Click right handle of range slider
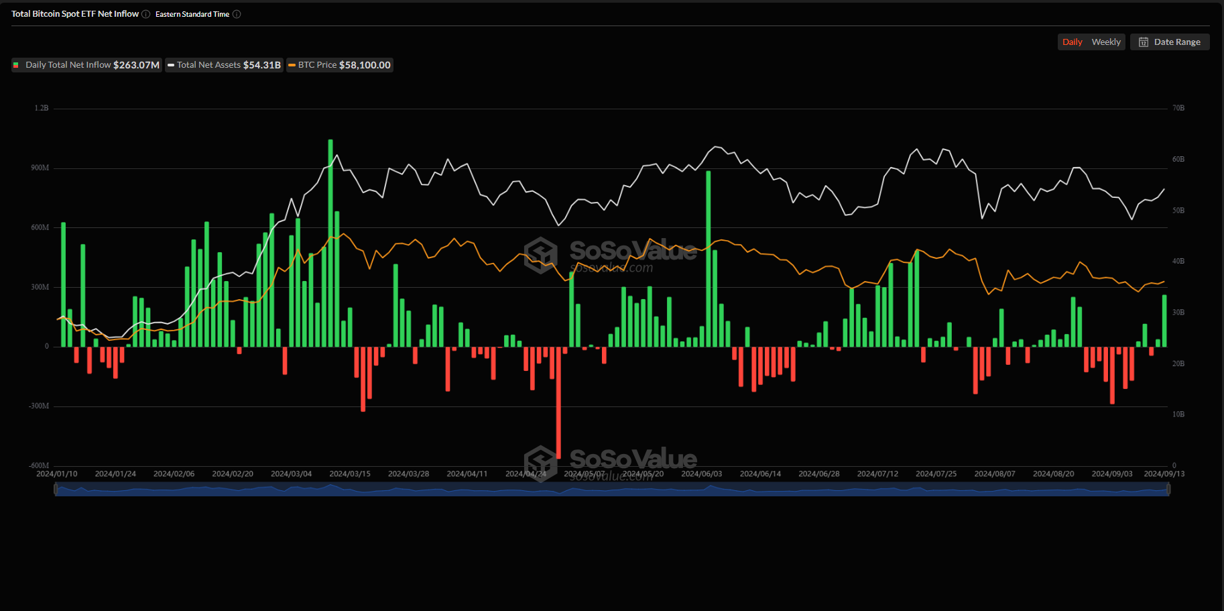The image size is (1224, 611). click(1168, 489)
